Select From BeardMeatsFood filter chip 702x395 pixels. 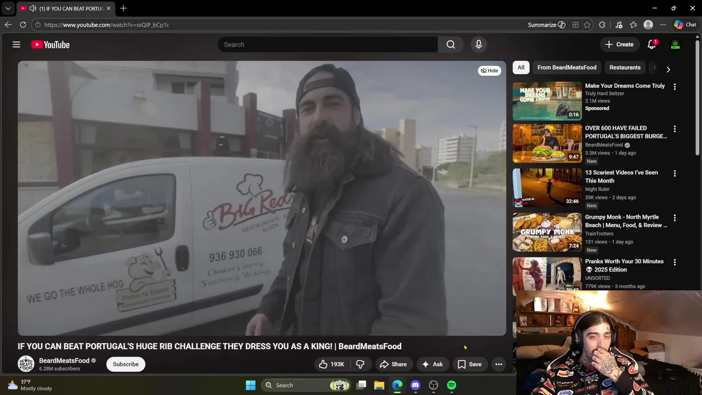click(x=567, y=67)
